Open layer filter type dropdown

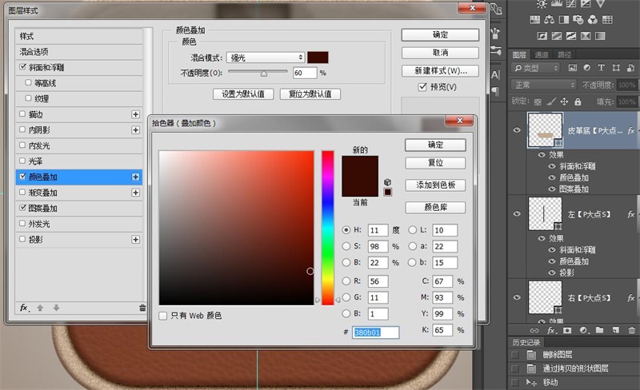tap(535, 68)
